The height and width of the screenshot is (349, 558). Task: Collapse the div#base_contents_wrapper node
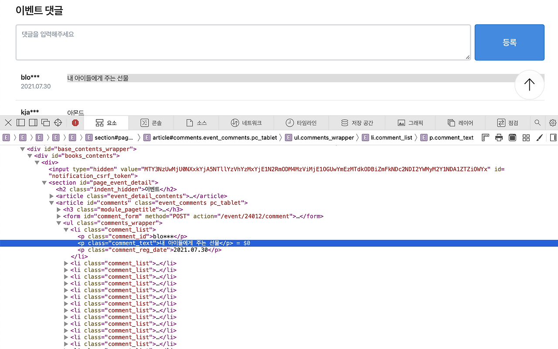click(23, 149)
